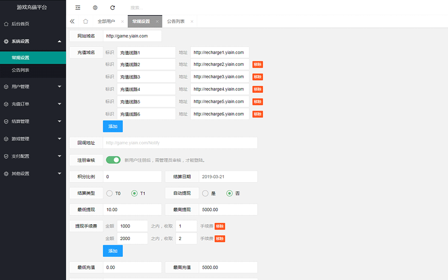Click the globe website icon in toolbar
The width and height of the screenshot is (448, 280).
click(95, 8)
